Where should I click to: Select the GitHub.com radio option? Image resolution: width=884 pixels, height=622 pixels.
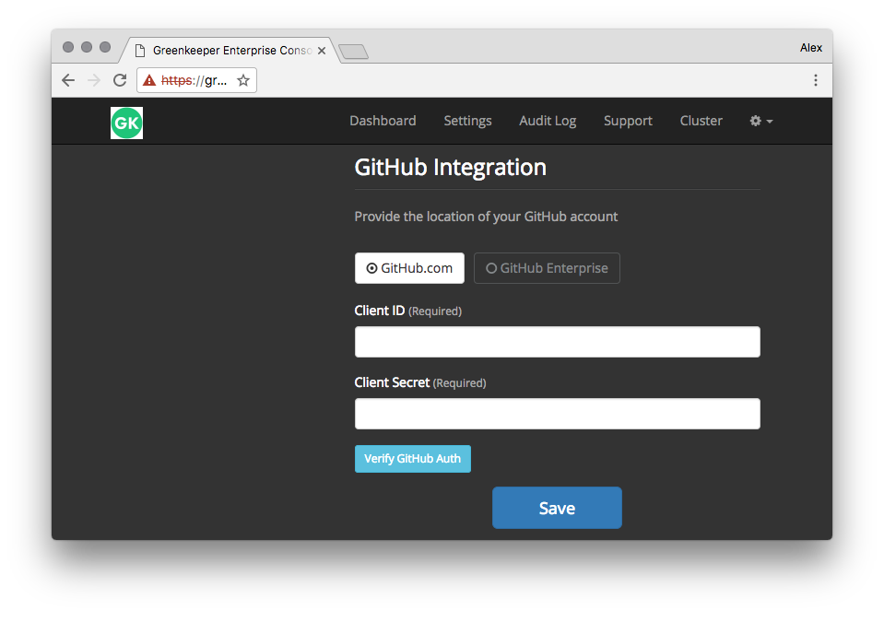409,268
